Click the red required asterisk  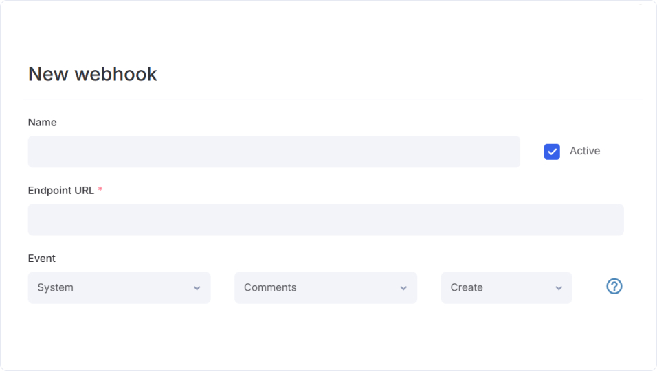100,189
